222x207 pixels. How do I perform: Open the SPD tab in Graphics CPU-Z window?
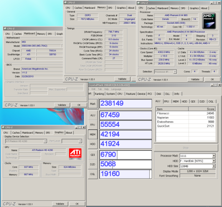[x=48, y=133]
